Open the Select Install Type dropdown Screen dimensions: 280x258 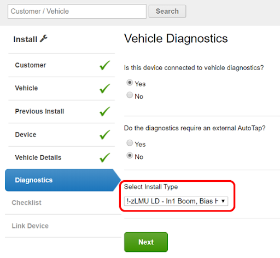coord(176,201)
